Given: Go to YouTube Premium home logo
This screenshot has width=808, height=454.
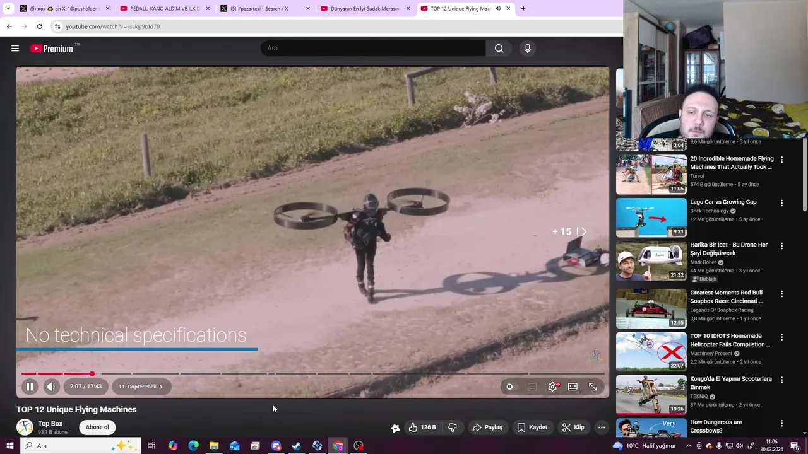Looking at the screenshot, I should coord(52,49).
